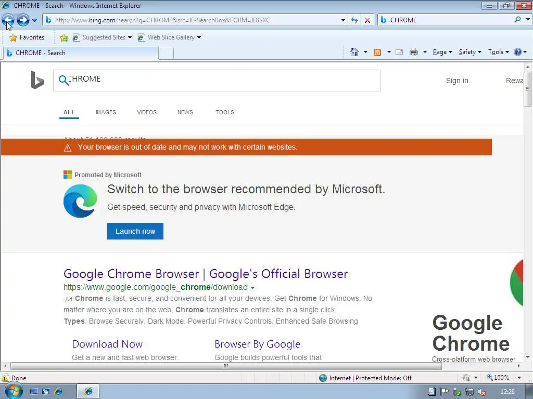
Task: Click the muted volume tray icon
Action: 481,392
